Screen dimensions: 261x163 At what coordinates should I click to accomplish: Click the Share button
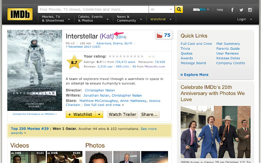tap(149, 115)
